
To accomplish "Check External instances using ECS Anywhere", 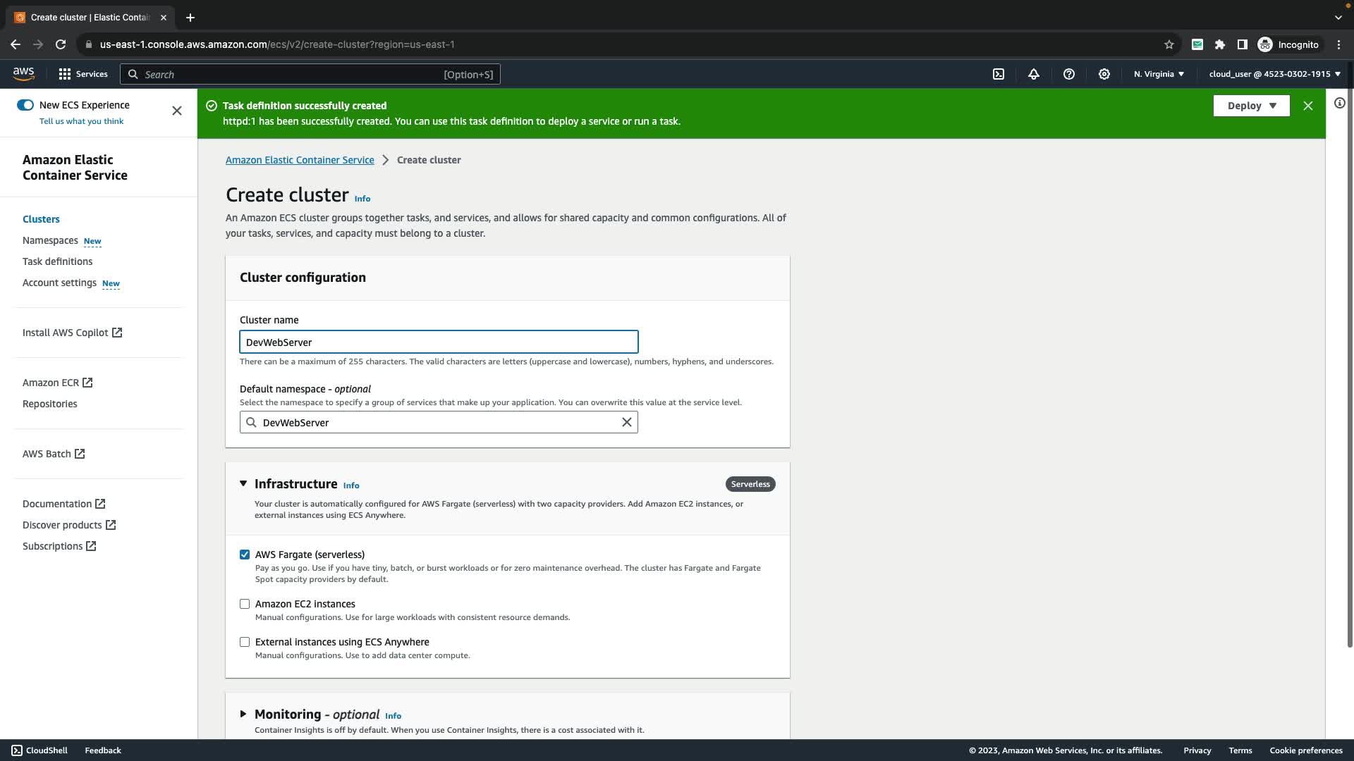I will click(x=245, y=642).
